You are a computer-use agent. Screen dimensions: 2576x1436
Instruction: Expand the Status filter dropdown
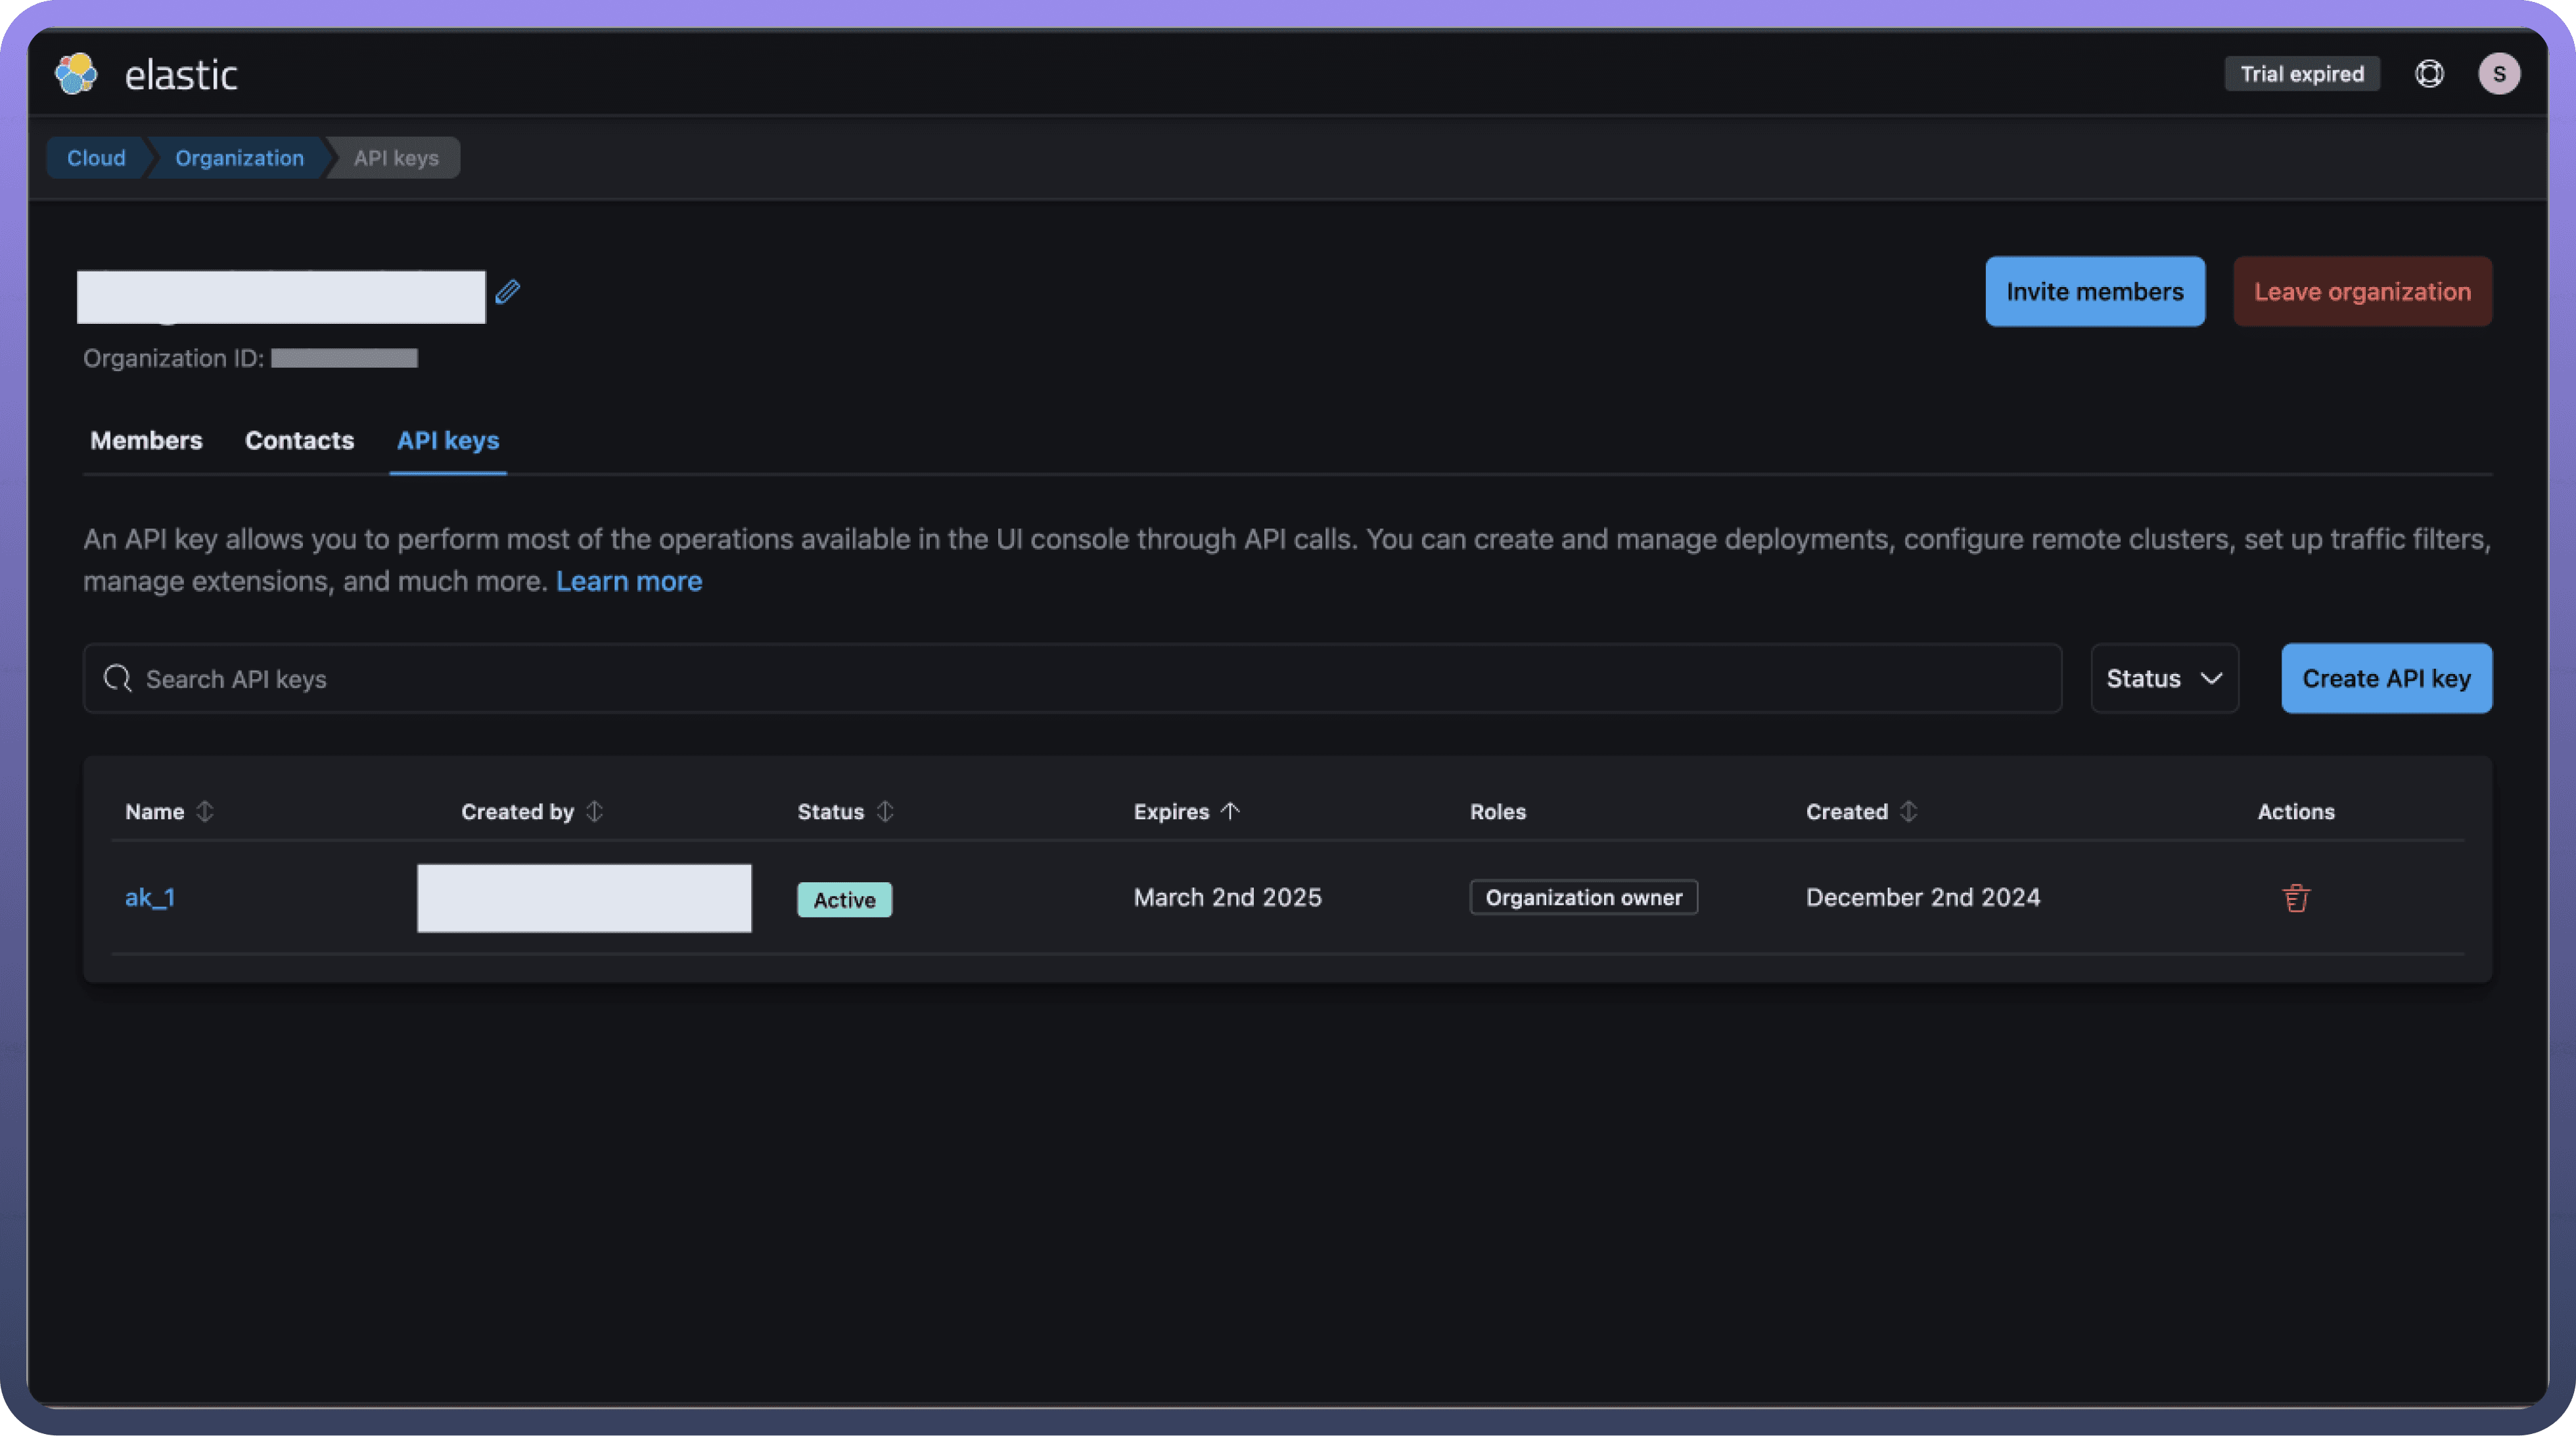click(x=2164, y=679)
